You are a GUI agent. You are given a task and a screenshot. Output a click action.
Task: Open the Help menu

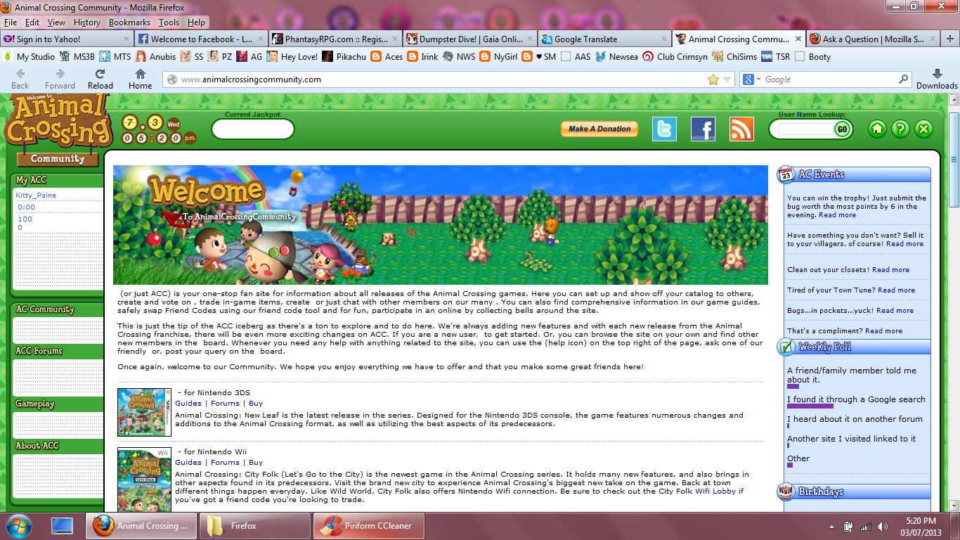coord(197,22)
